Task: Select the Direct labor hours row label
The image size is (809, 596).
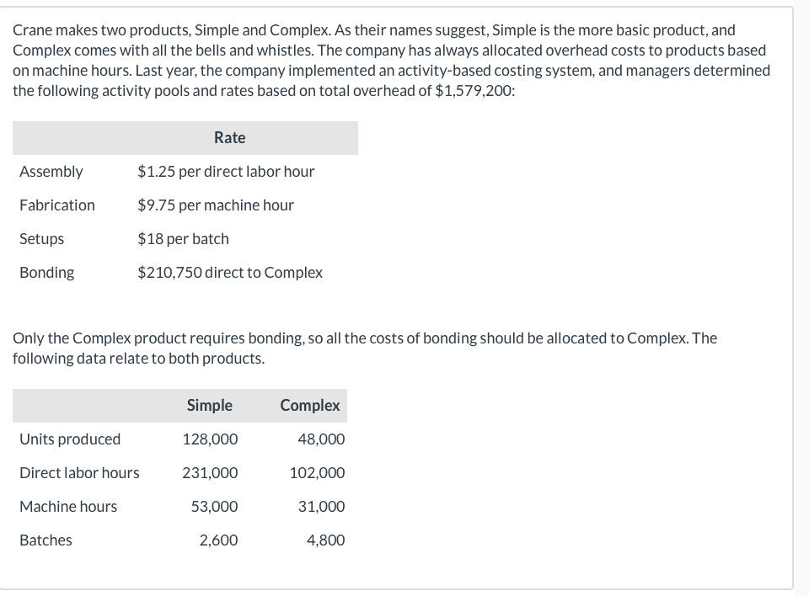Action: tap(79, 473)
